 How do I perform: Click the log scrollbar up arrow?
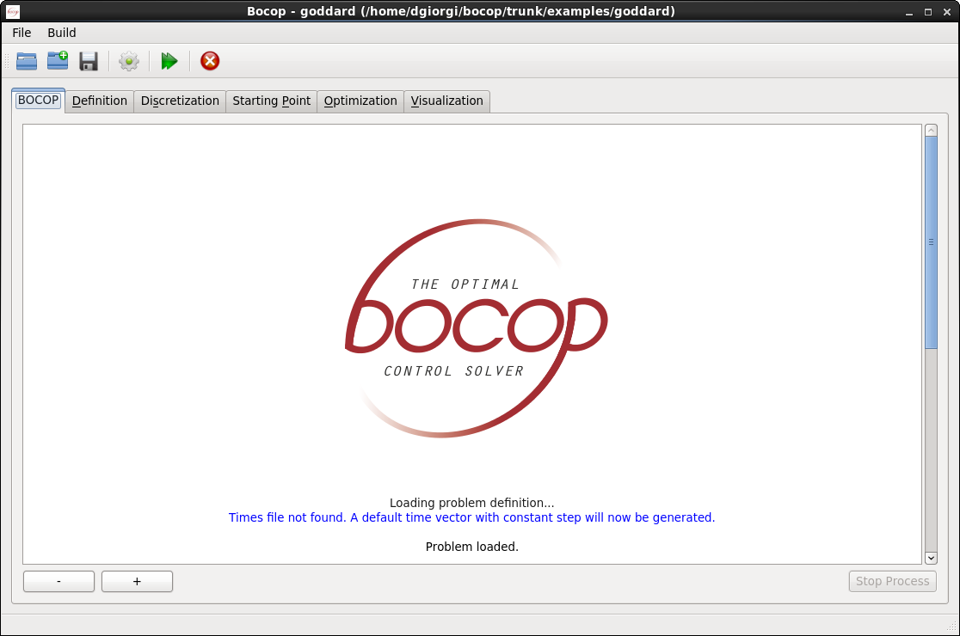click(932, 131)
